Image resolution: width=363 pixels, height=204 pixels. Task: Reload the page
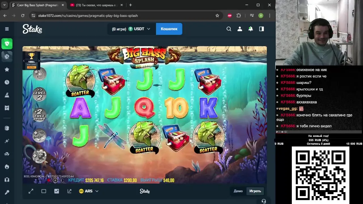click(x=23, y=16)
